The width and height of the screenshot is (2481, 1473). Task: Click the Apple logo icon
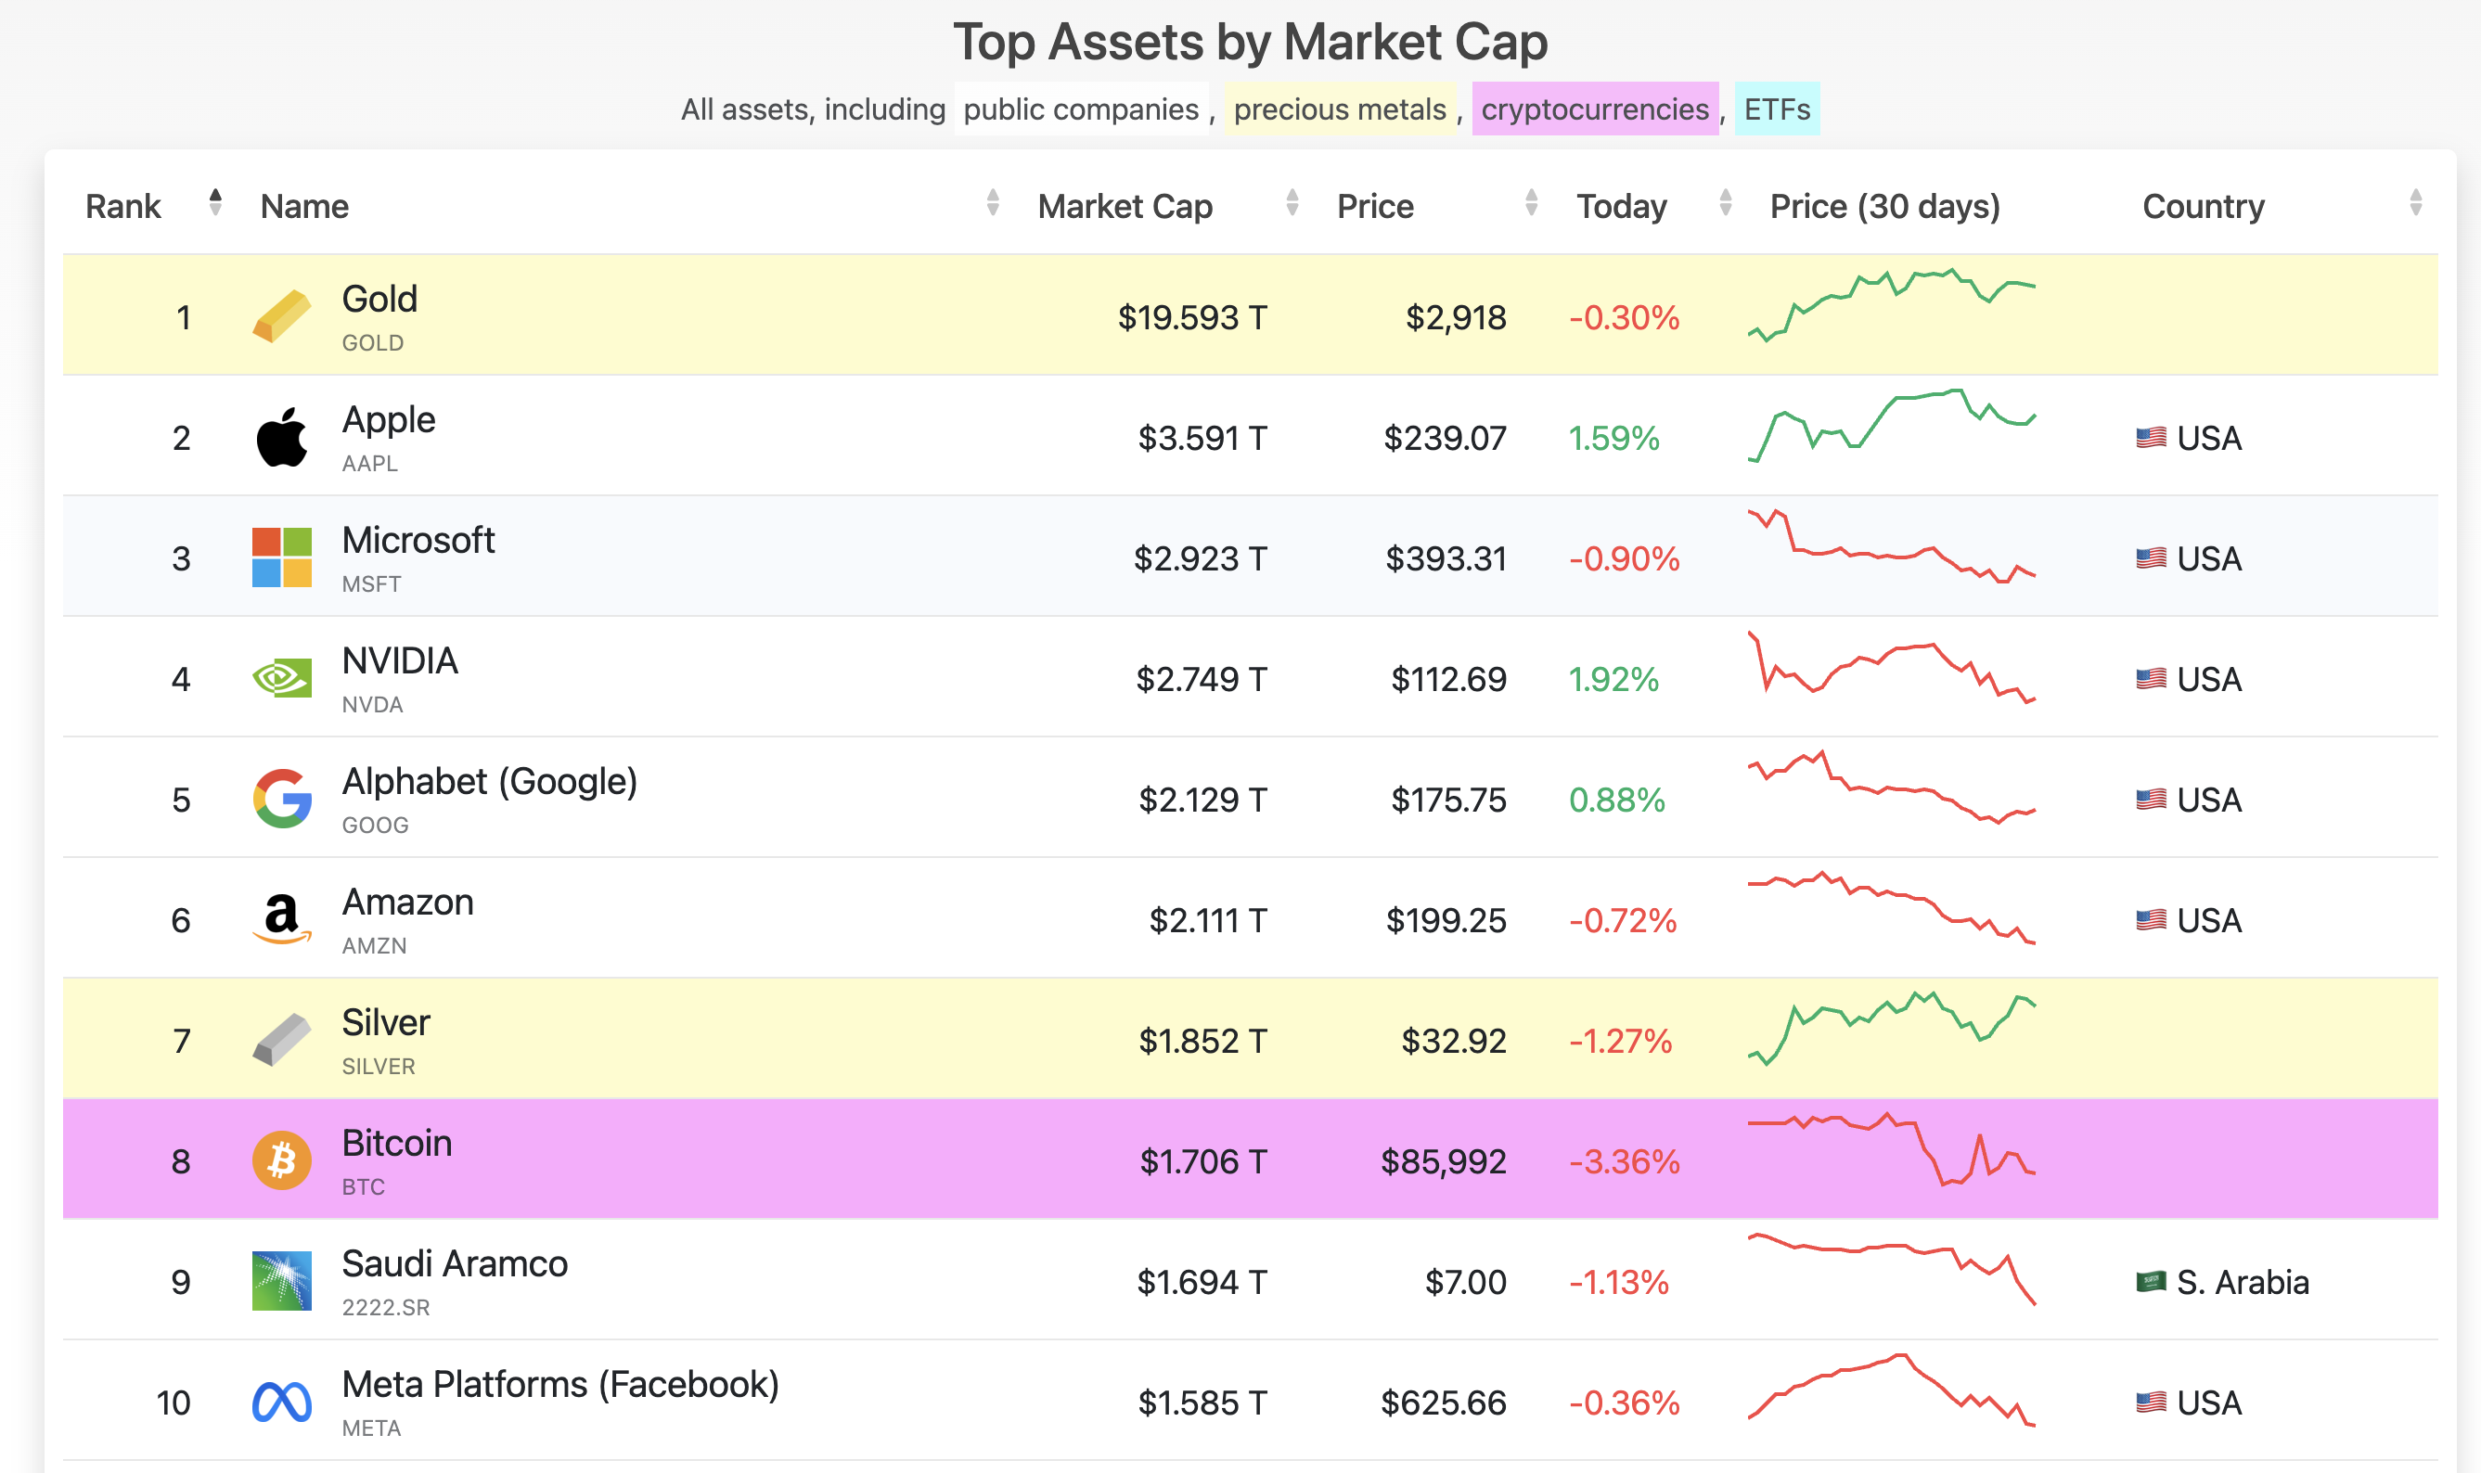click(x=282, y=437)
